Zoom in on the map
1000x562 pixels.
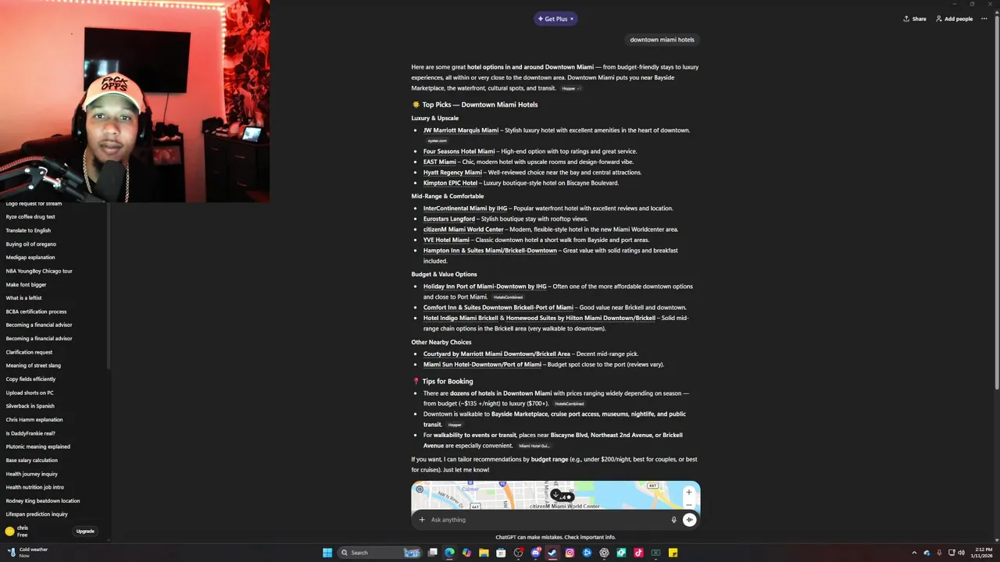[688, 493]
